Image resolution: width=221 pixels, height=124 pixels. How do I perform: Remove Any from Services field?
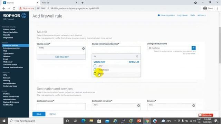[194, 105]
